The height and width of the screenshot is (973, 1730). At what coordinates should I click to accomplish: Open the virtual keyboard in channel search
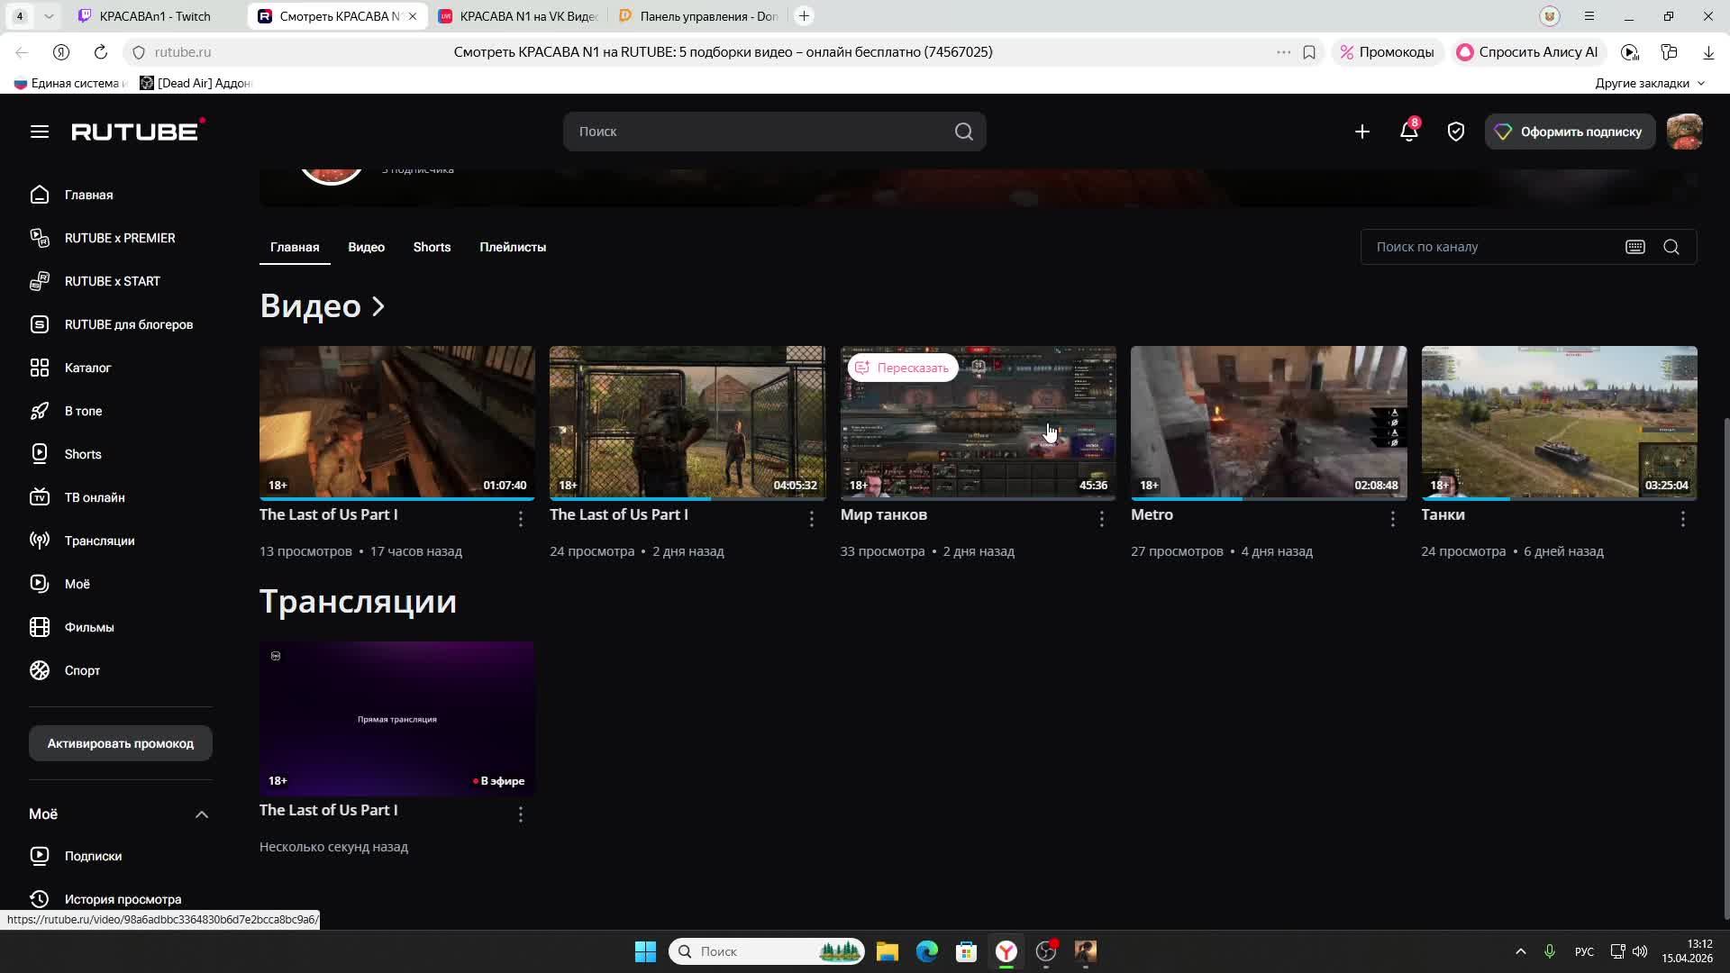1634,247
